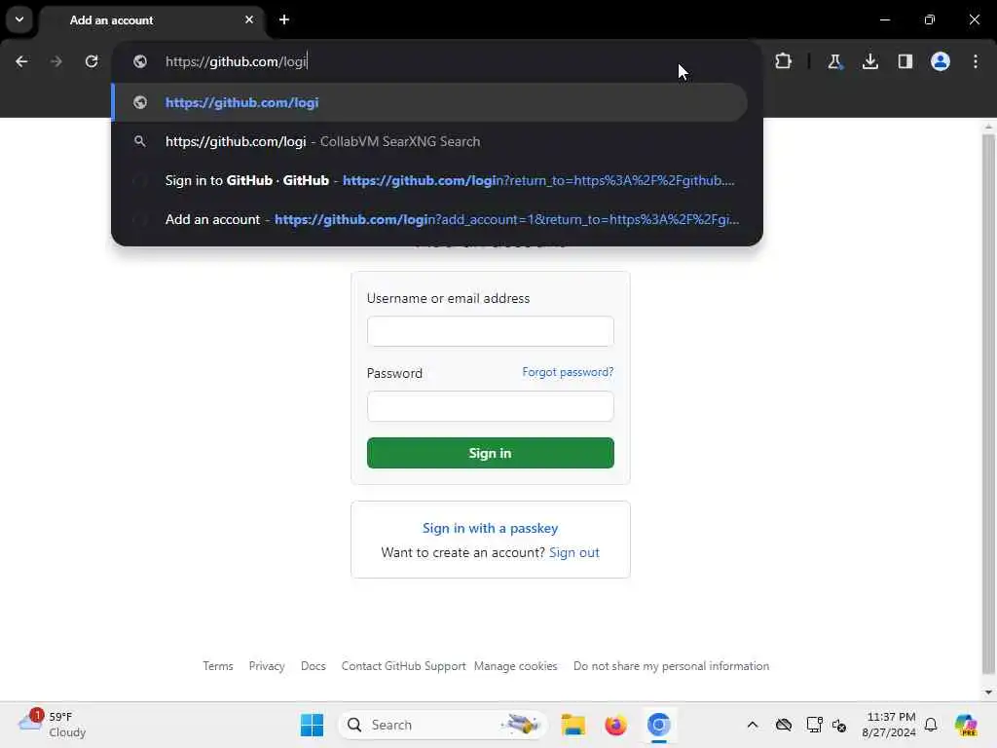The height and width of the screenshot is (748, 997).
Task: Restore down the browser window
Action: [930, 19]
